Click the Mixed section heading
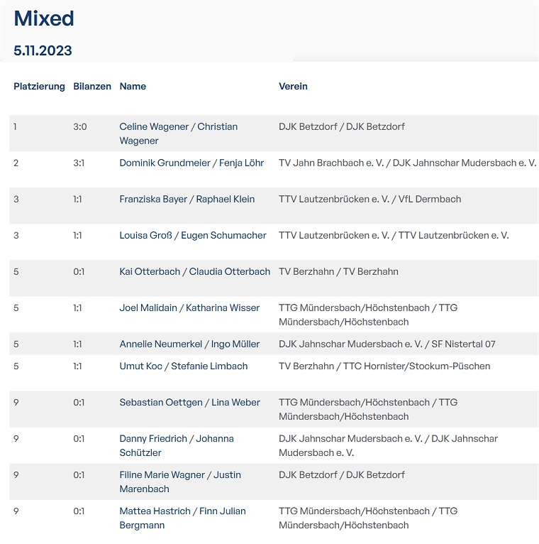Viewport: 539px width, 544px height. click(44, 18)
